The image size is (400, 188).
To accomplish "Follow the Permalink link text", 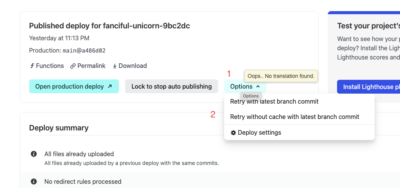I will [91, 66].
